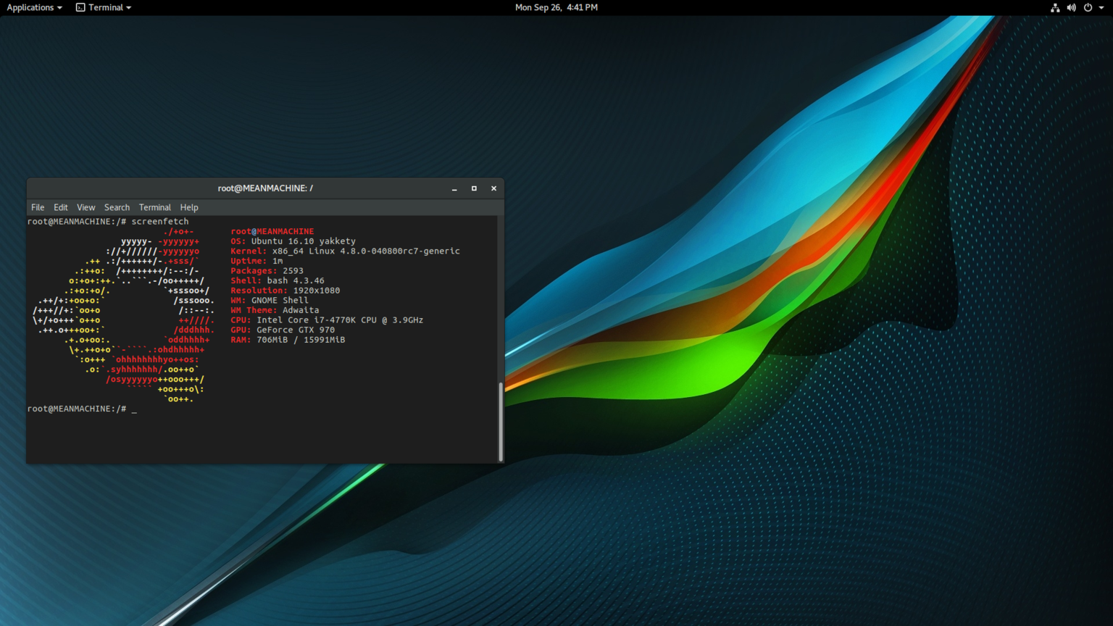Viewport: 1113px width, 626px height.
Task: Click the red 'root@MEANMACHINE' header in output
Action: click(x=272, y=232)
